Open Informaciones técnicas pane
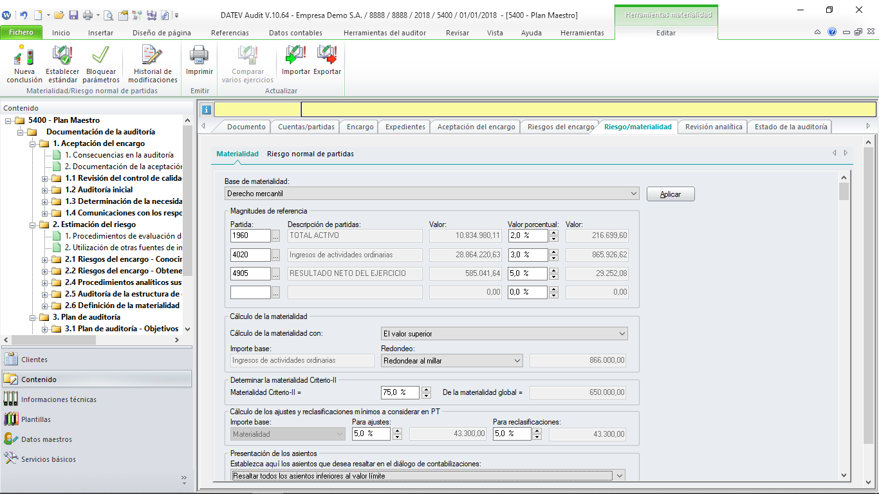The width and height of the screenshot is (879, 494). pyautogui.click(x=97, y=399)
